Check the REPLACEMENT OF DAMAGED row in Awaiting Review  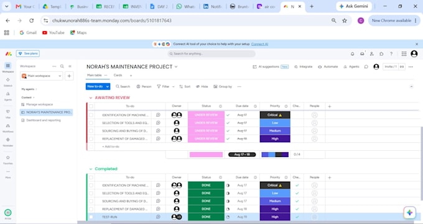click(x=91, y=138)
